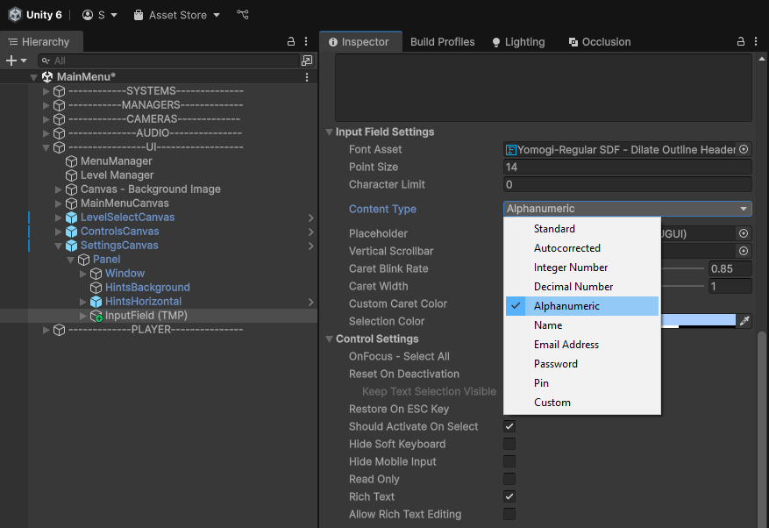Uncheck Should Activate On Select
Viewport: 769px width, 528px height.
pyautogui.click(x=509, y=426)
